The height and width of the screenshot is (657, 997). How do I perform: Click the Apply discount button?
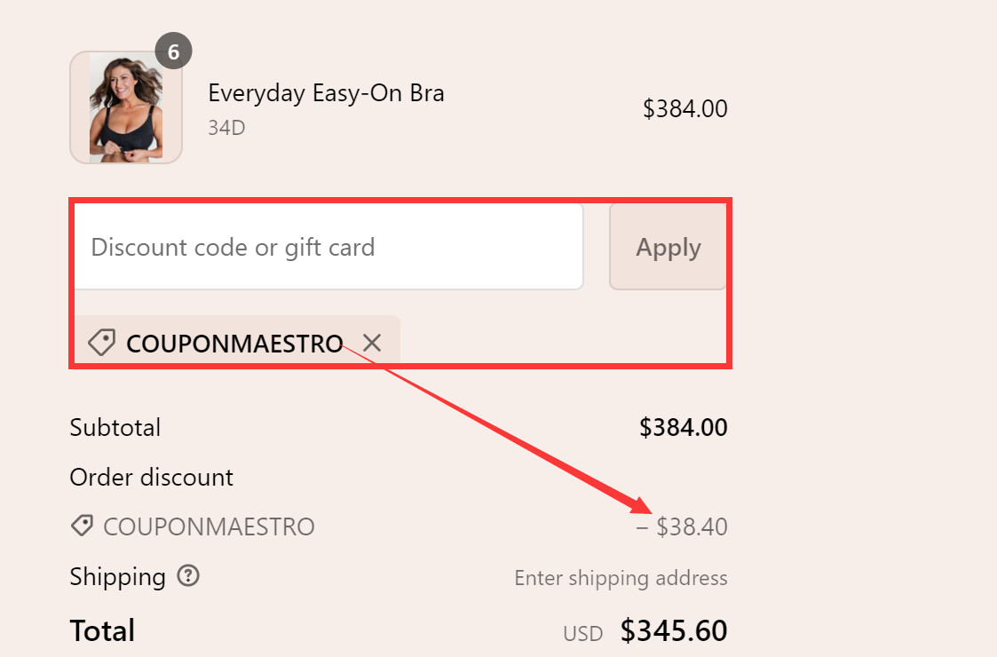tap(668, 247)
